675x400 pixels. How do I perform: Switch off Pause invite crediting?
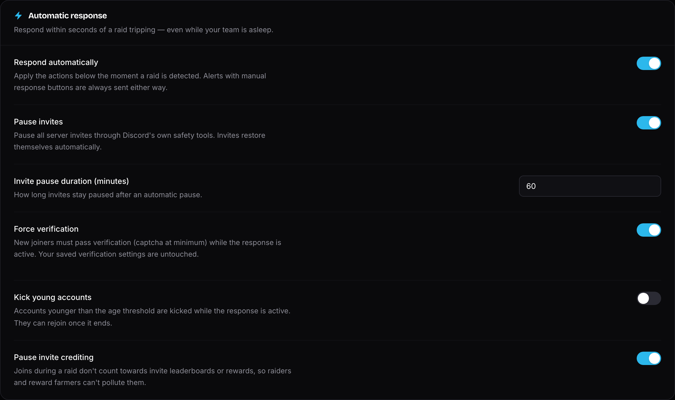(x=649, y=358)
